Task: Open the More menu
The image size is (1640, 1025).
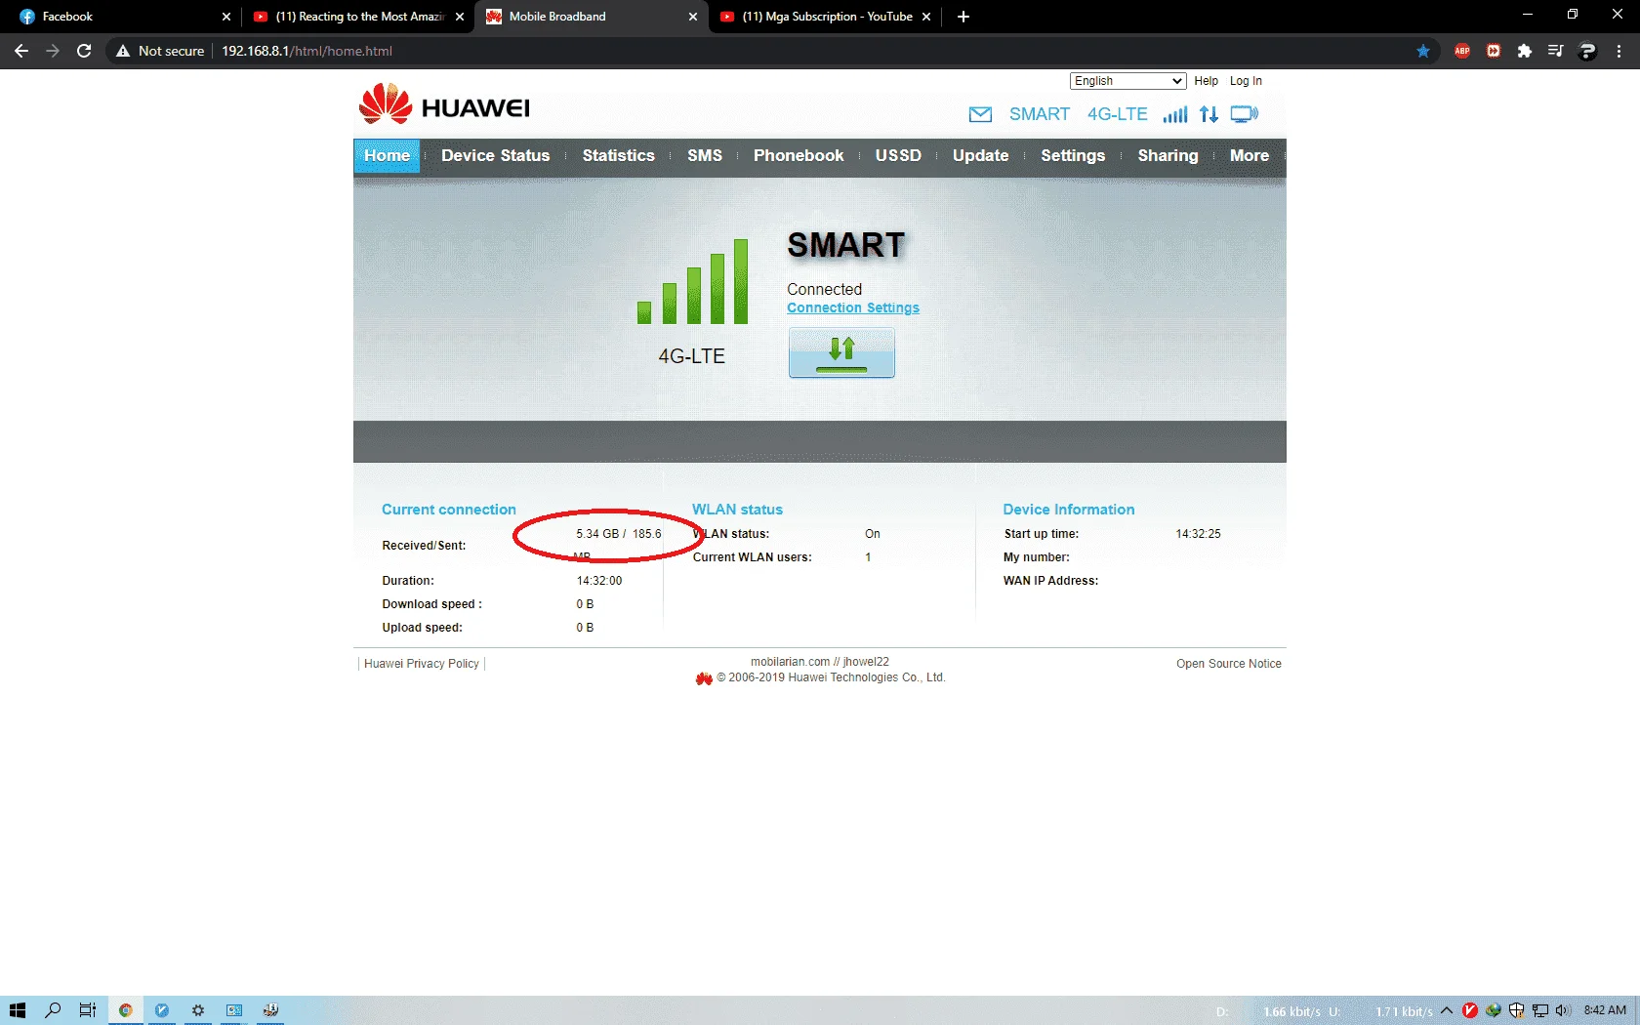Action: click(1250, 155)
